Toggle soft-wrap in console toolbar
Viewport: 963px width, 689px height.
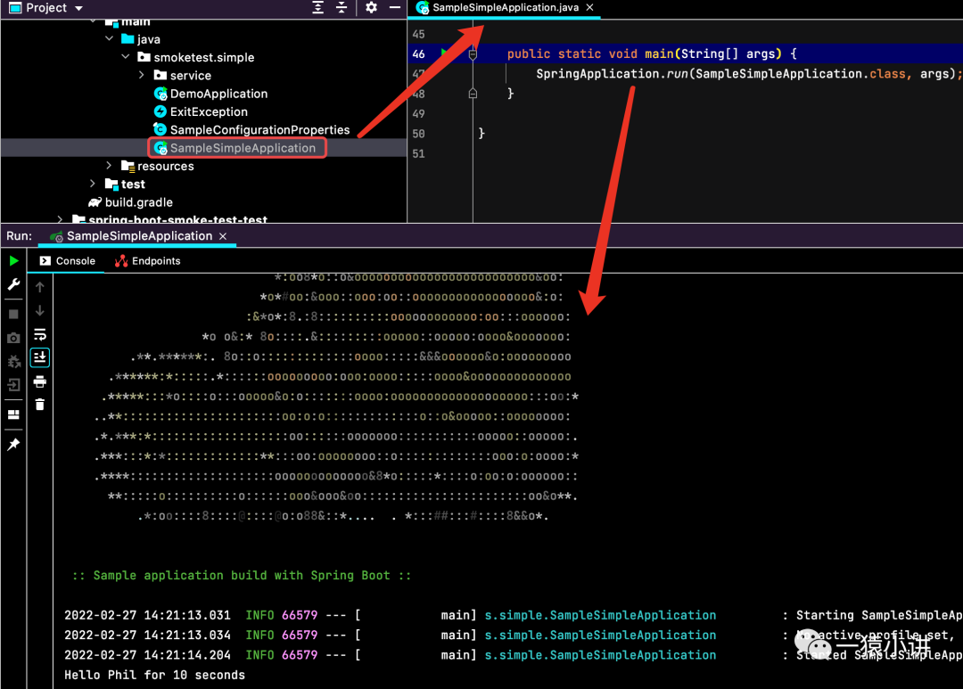40,334
